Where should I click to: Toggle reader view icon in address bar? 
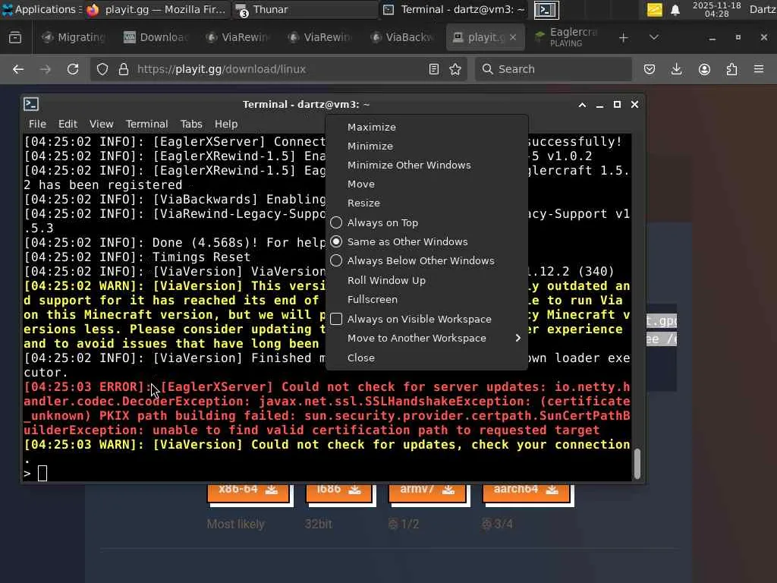[434, 69]
